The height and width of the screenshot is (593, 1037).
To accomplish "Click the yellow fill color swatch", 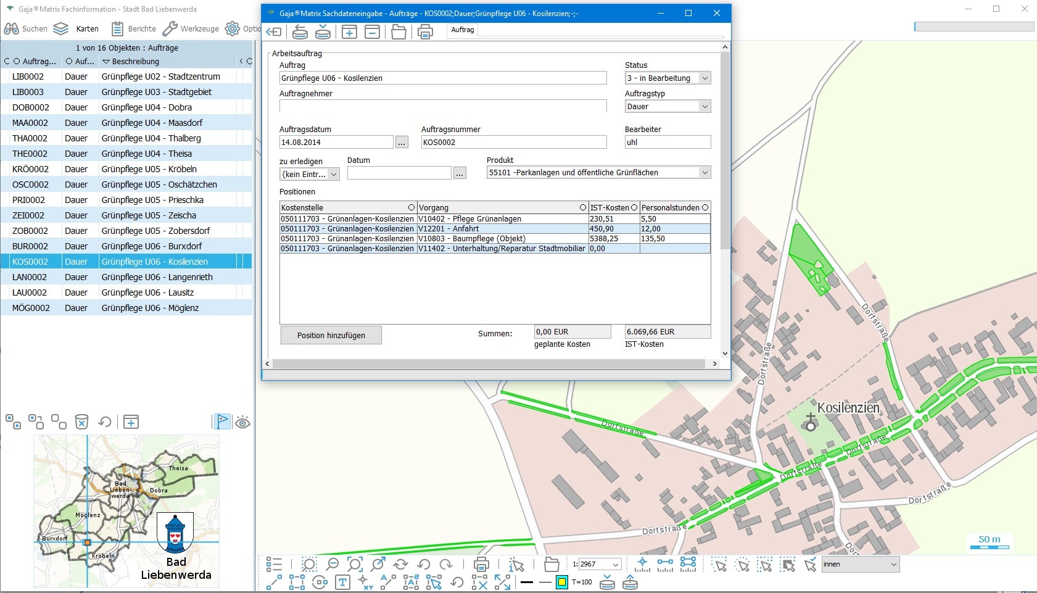I will [x=561, y=582].
